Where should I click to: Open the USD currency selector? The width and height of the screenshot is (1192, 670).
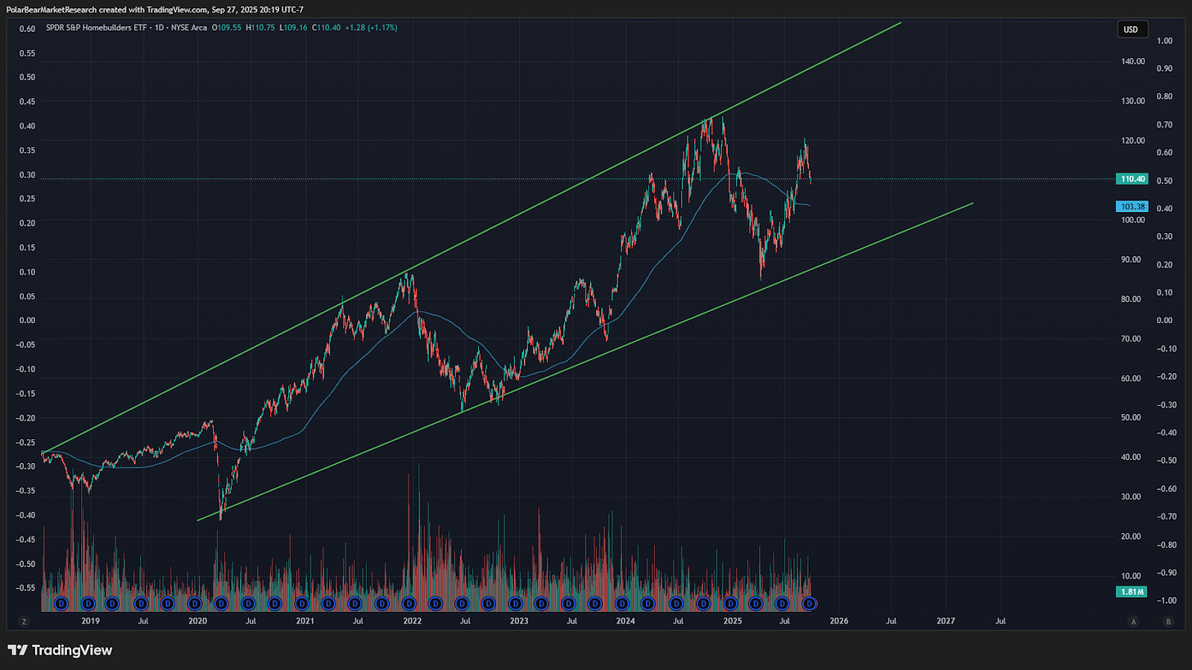pyautogui.click(x=1132, y=30)
